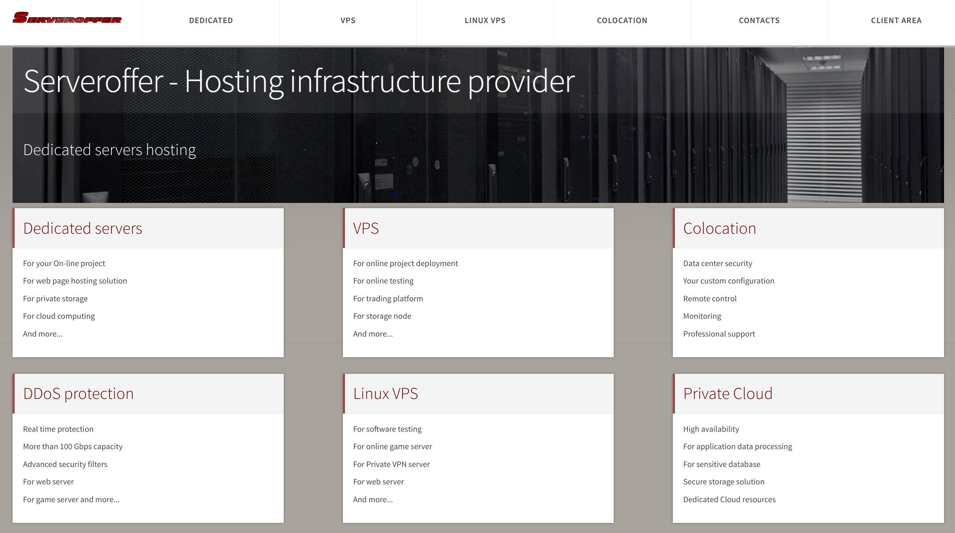Open the DDoS protection card heading

[78, 394]
